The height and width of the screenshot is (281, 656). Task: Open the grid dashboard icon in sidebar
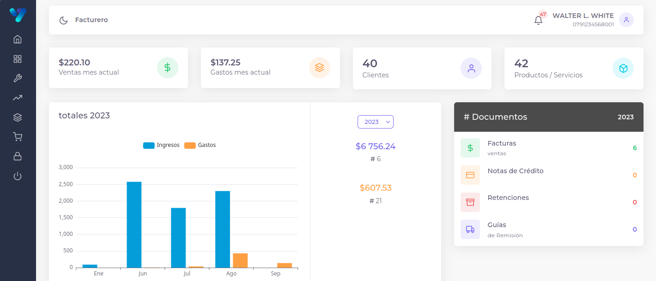point(18,59)
